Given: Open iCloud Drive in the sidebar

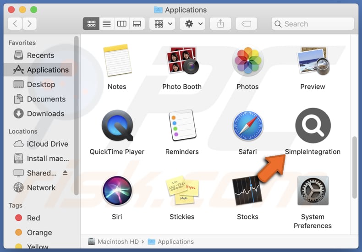Looking at the screenshot, I should [38, 144].
